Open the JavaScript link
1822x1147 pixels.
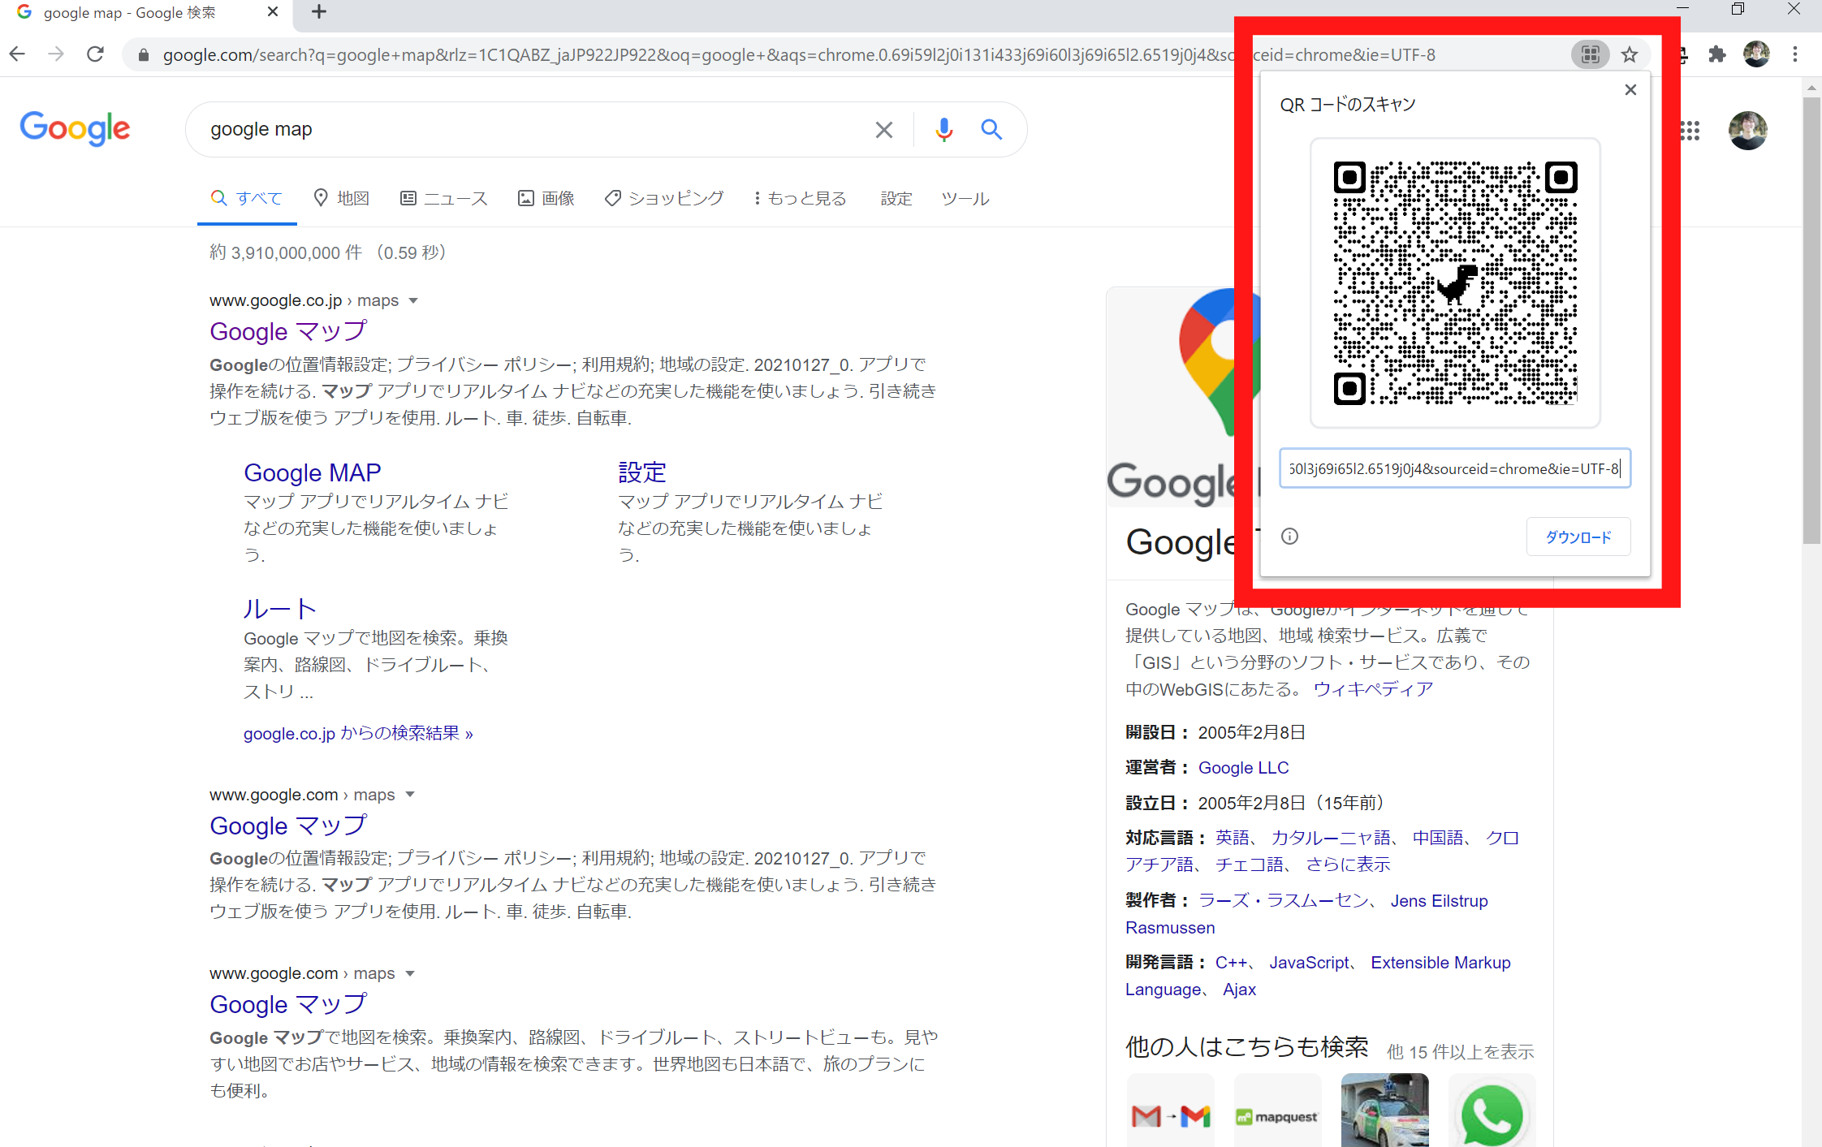tap(1309, 962)
